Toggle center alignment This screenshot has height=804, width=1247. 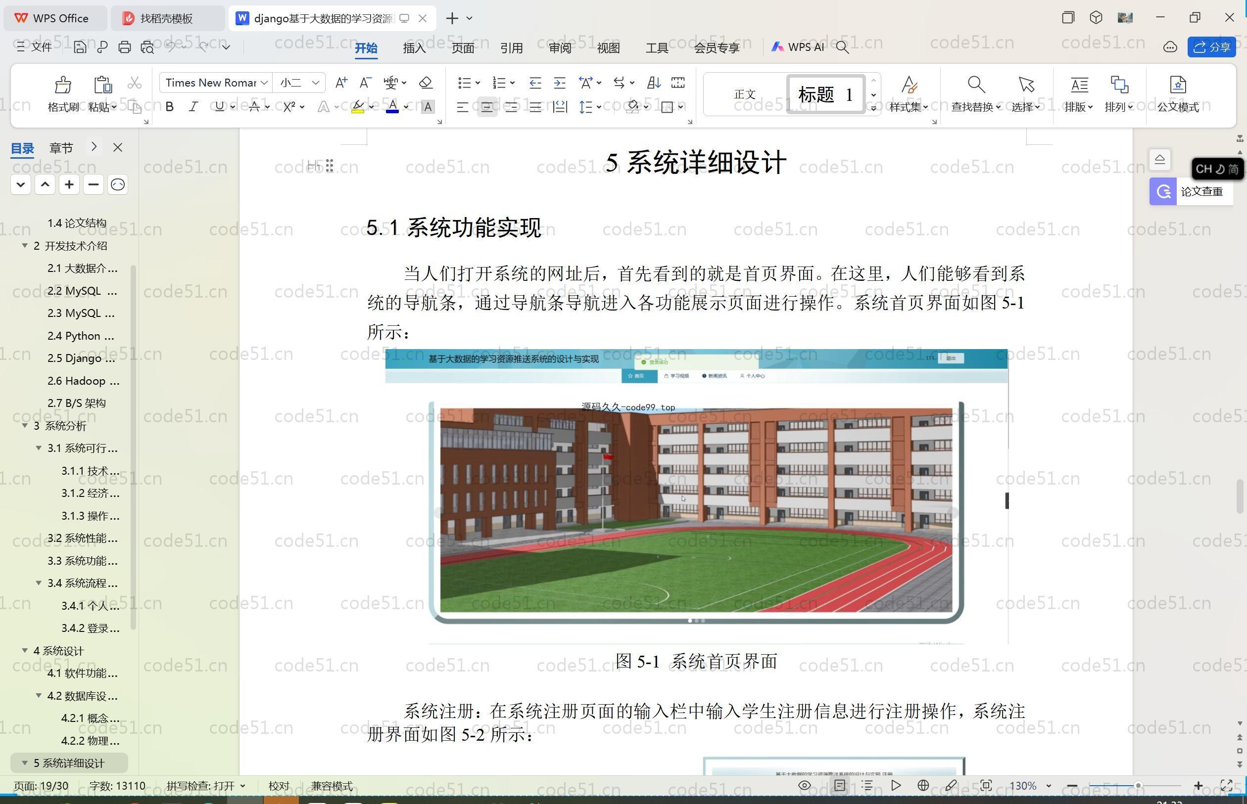[x=486, y=107]
